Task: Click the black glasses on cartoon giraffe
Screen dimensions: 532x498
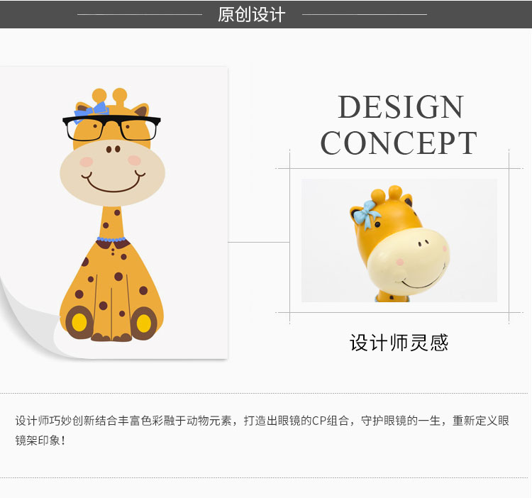Action: (111, 128)
